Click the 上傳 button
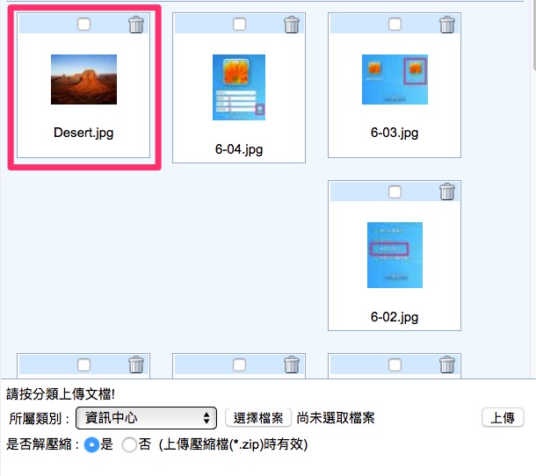Image resolution: width=536 pixels, height=476 pixels. pyautogui.click(x=503, y=417)
